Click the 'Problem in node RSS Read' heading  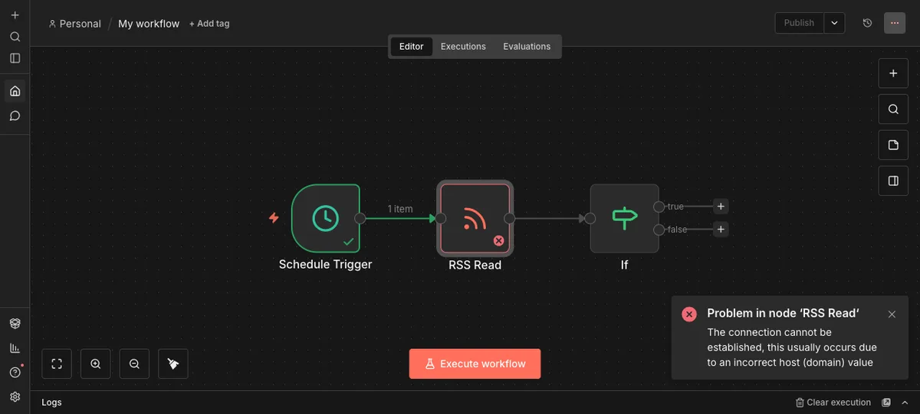[783, 313]
